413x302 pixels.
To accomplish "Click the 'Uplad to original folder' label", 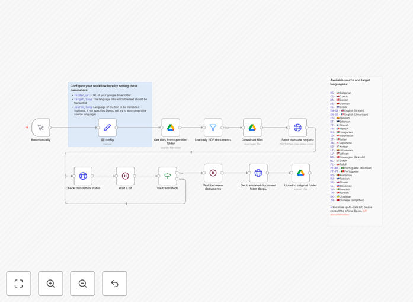I will [x=300, y=186].
